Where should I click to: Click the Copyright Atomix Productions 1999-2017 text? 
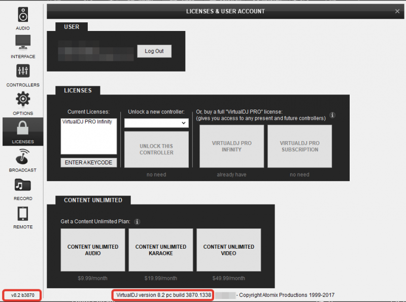287,295
